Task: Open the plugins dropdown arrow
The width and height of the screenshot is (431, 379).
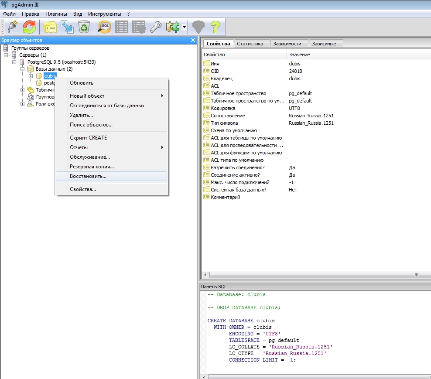Action: [184, 27]
